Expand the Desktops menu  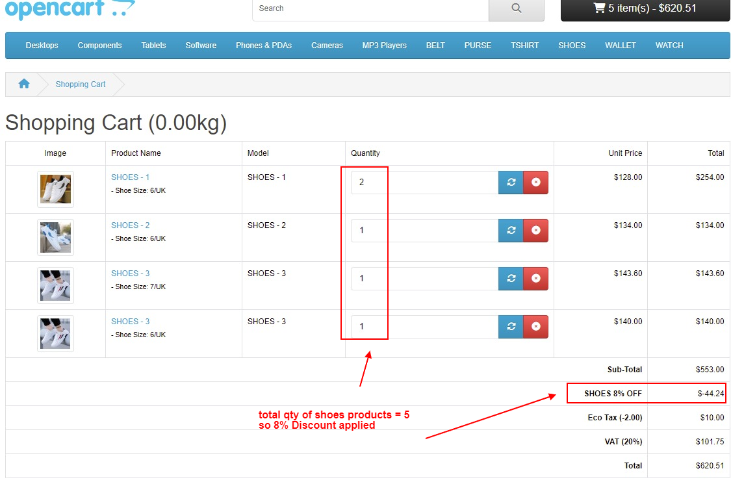coord(42,45)
